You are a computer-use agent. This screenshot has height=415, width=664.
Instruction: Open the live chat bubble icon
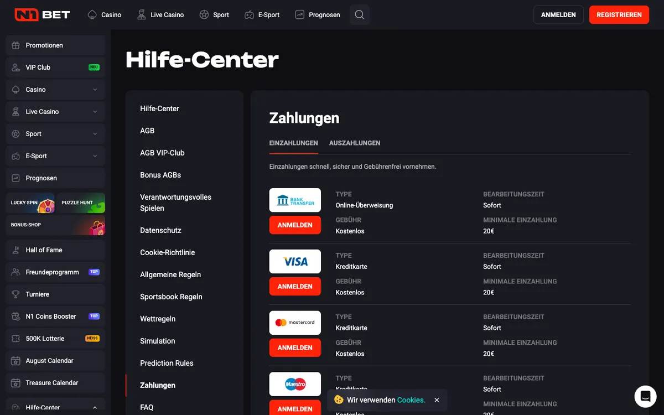645,396
